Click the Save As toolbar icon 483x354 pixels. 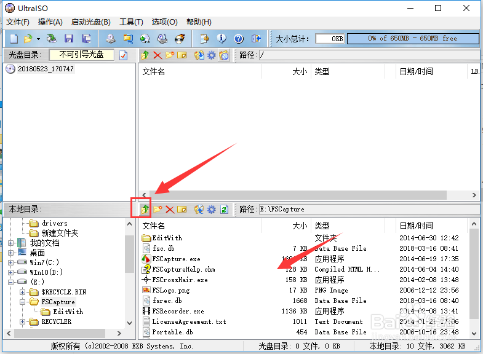86,39
